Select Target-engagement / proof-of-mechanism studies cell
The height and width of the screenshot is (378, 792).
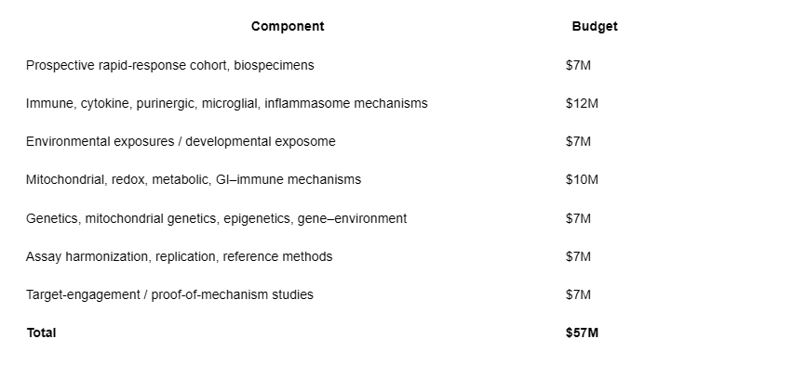169,294
